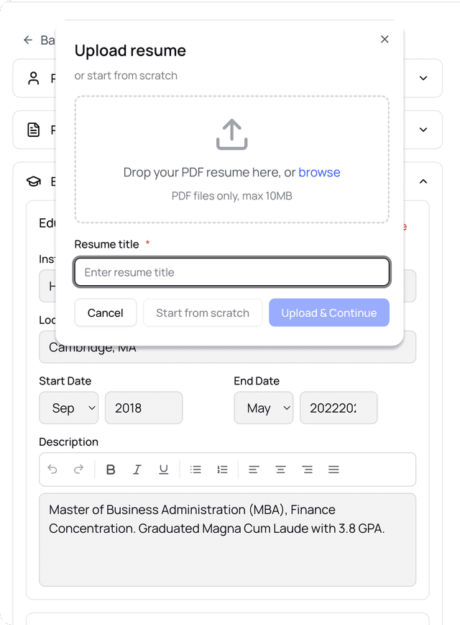Redo the last description edit

click(x=78, y=469)
